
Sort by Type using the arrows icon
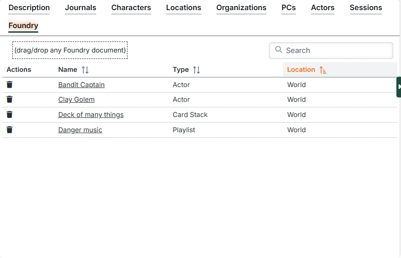click(x=197, y=70)
